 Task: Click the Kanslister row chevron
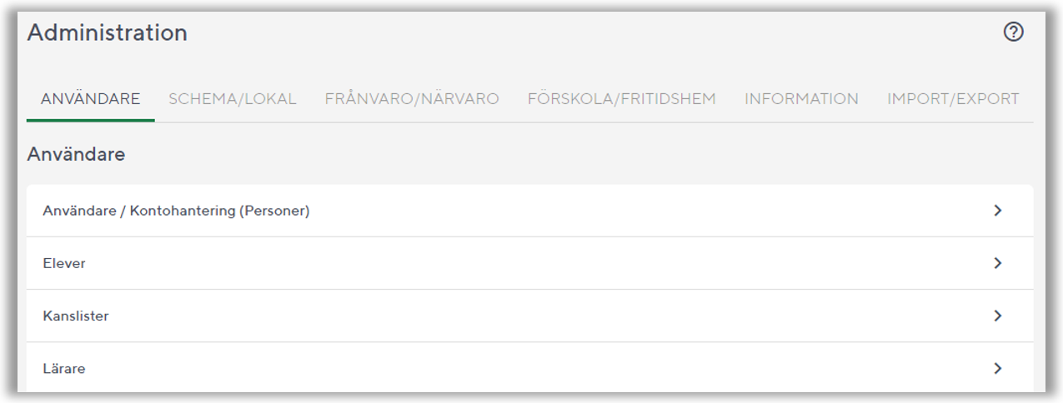997,316
